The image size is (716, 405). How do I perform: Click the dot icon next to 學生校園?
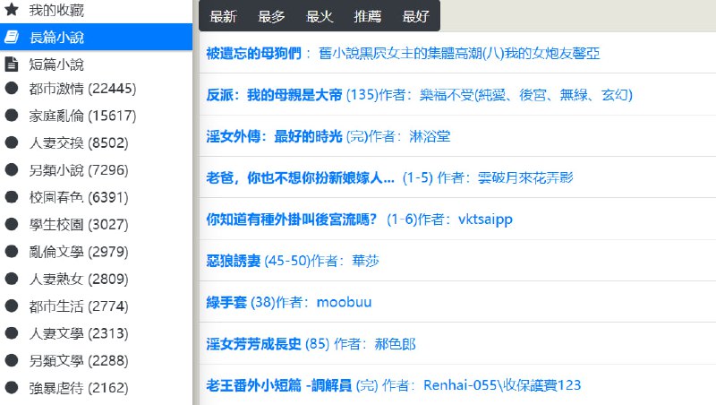(x=12, y=224)
